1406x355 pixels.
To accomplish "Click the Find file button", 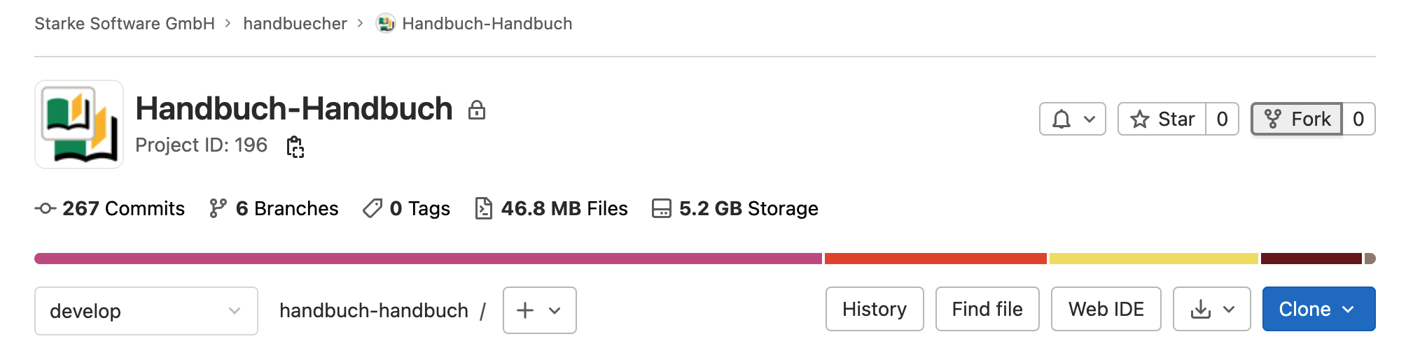I will coord(987,310).
